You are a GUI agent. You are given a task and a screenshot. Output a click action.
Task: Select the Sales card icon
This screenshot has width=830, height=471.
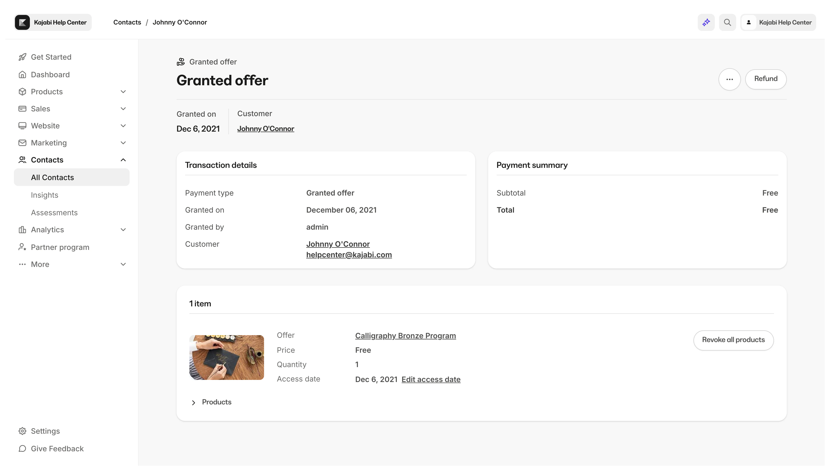tap(22, 109)
